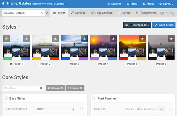Click the Base Background #ffffff field
Viewport: 177px width, 116px height.
55,109
